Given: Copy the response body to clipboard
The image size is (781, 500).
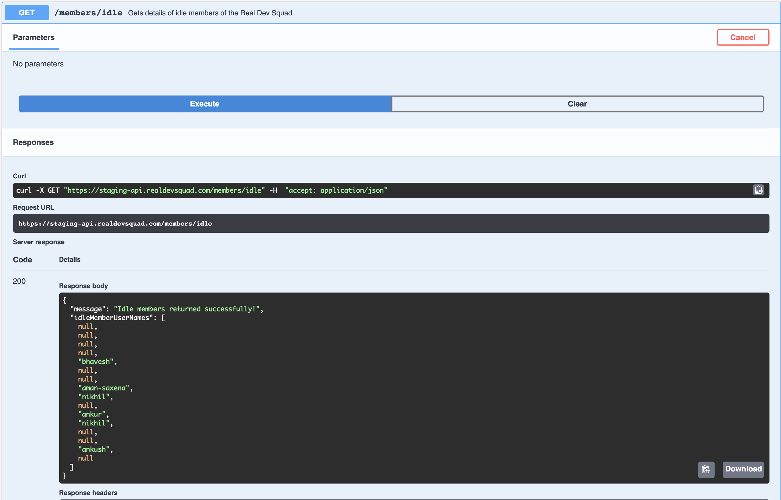Looking at the screenshot, I should 706,469.
